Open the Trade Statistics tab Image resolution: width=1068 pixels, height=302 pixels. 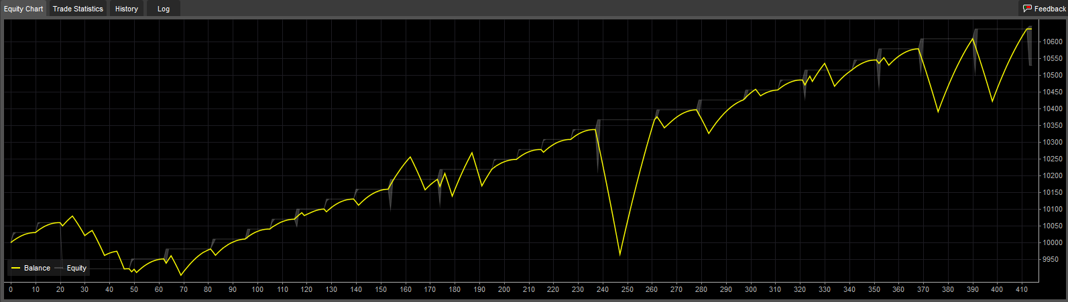(78, 9)
